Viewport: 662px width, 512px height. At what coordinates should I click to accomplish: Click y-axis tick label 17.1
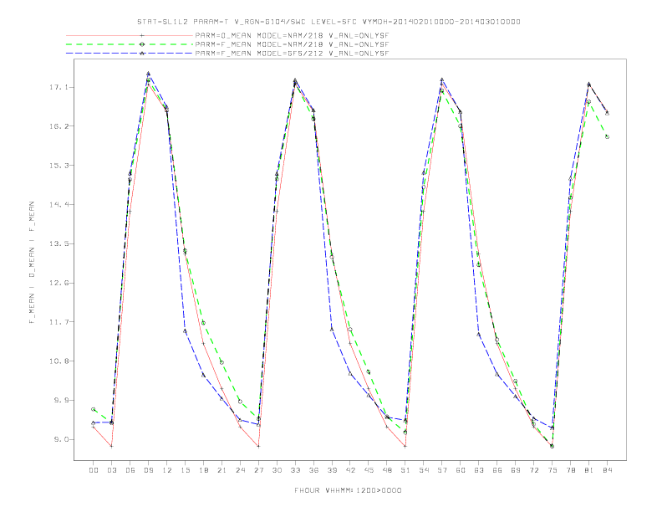click(59, 87)
